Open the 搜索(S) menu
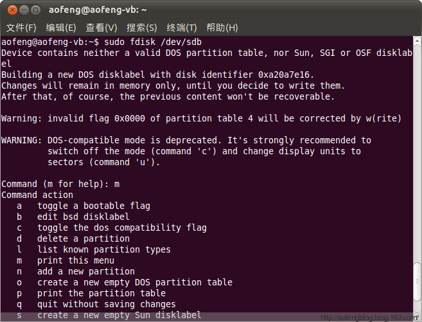Image resolution: width=422 pixels, height=322 pixels. click(x=142, y=28)
